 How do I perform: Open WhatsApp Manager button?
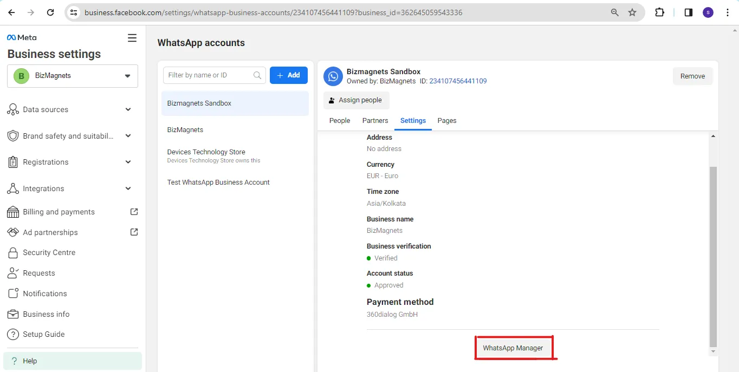pyautogui.click(x=513, y=348)
